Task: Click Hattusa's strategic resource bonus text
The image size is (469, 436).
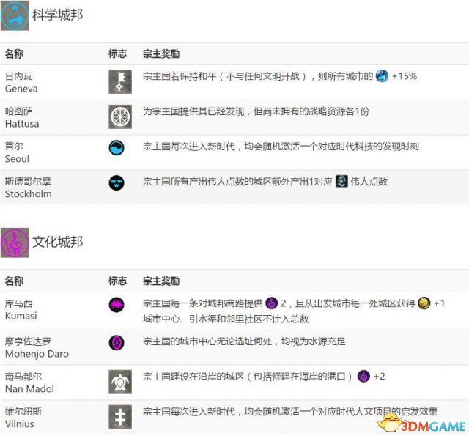Action: 256,111
